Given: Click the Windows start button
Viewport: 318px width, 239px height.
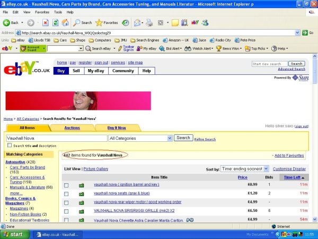Looking at the screenshot, I should tap(15, 234).
